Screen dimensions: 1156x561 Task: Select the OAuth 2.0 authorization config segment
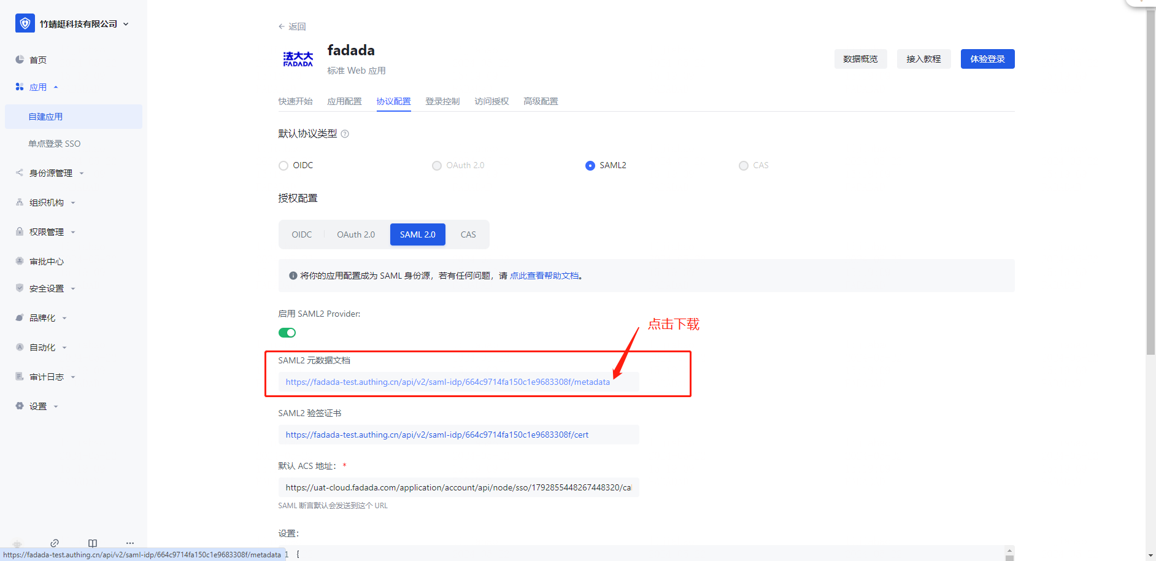[356, 234]
